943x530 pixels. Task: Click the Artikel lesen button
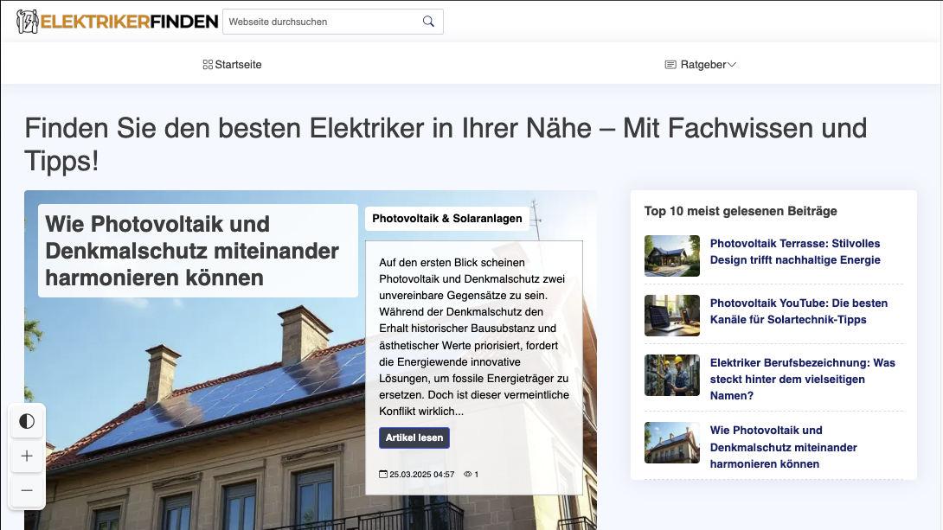coord(414,437)
